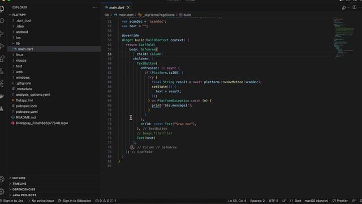Split the editor right
Screen dimensions: 362x204
point(355,7)
